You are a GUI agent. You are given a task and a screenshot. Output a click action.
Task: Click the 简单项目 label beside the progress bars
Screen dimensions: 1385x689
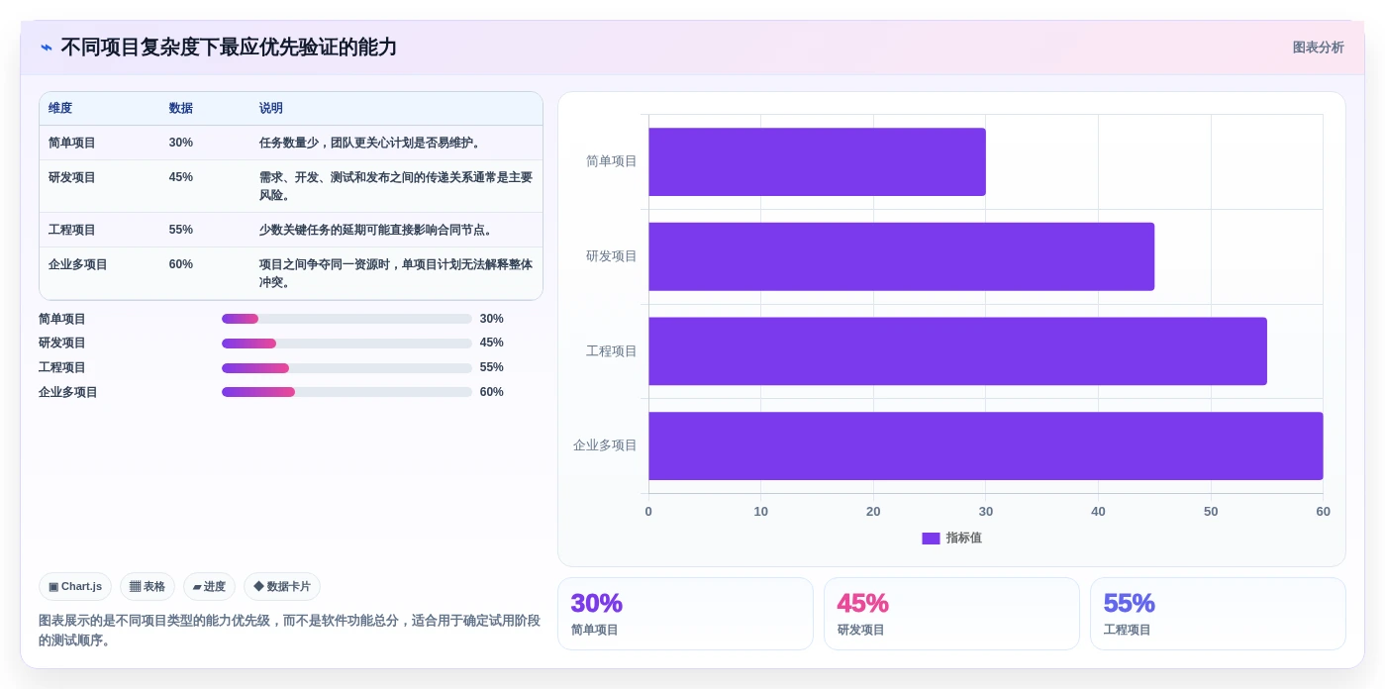click(62, 319)
